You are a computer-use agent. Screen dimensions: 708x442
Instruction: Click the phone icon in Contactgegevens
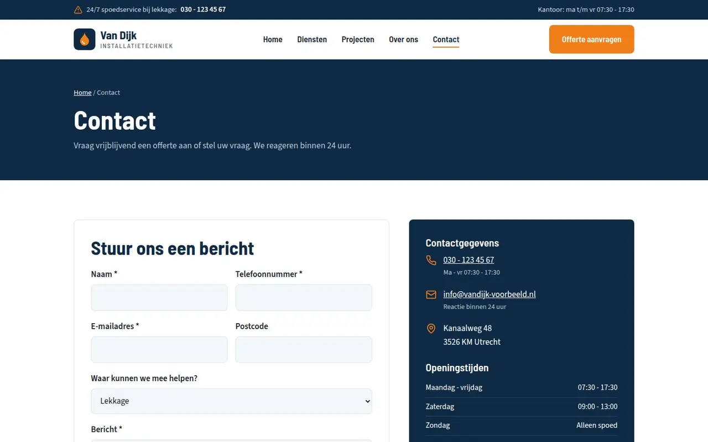click(431, 260)
